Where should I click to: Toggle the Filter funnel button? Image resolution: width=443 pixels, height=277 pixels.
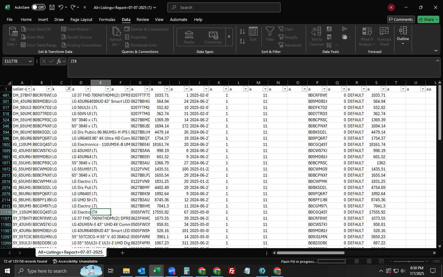pos(270,34)
